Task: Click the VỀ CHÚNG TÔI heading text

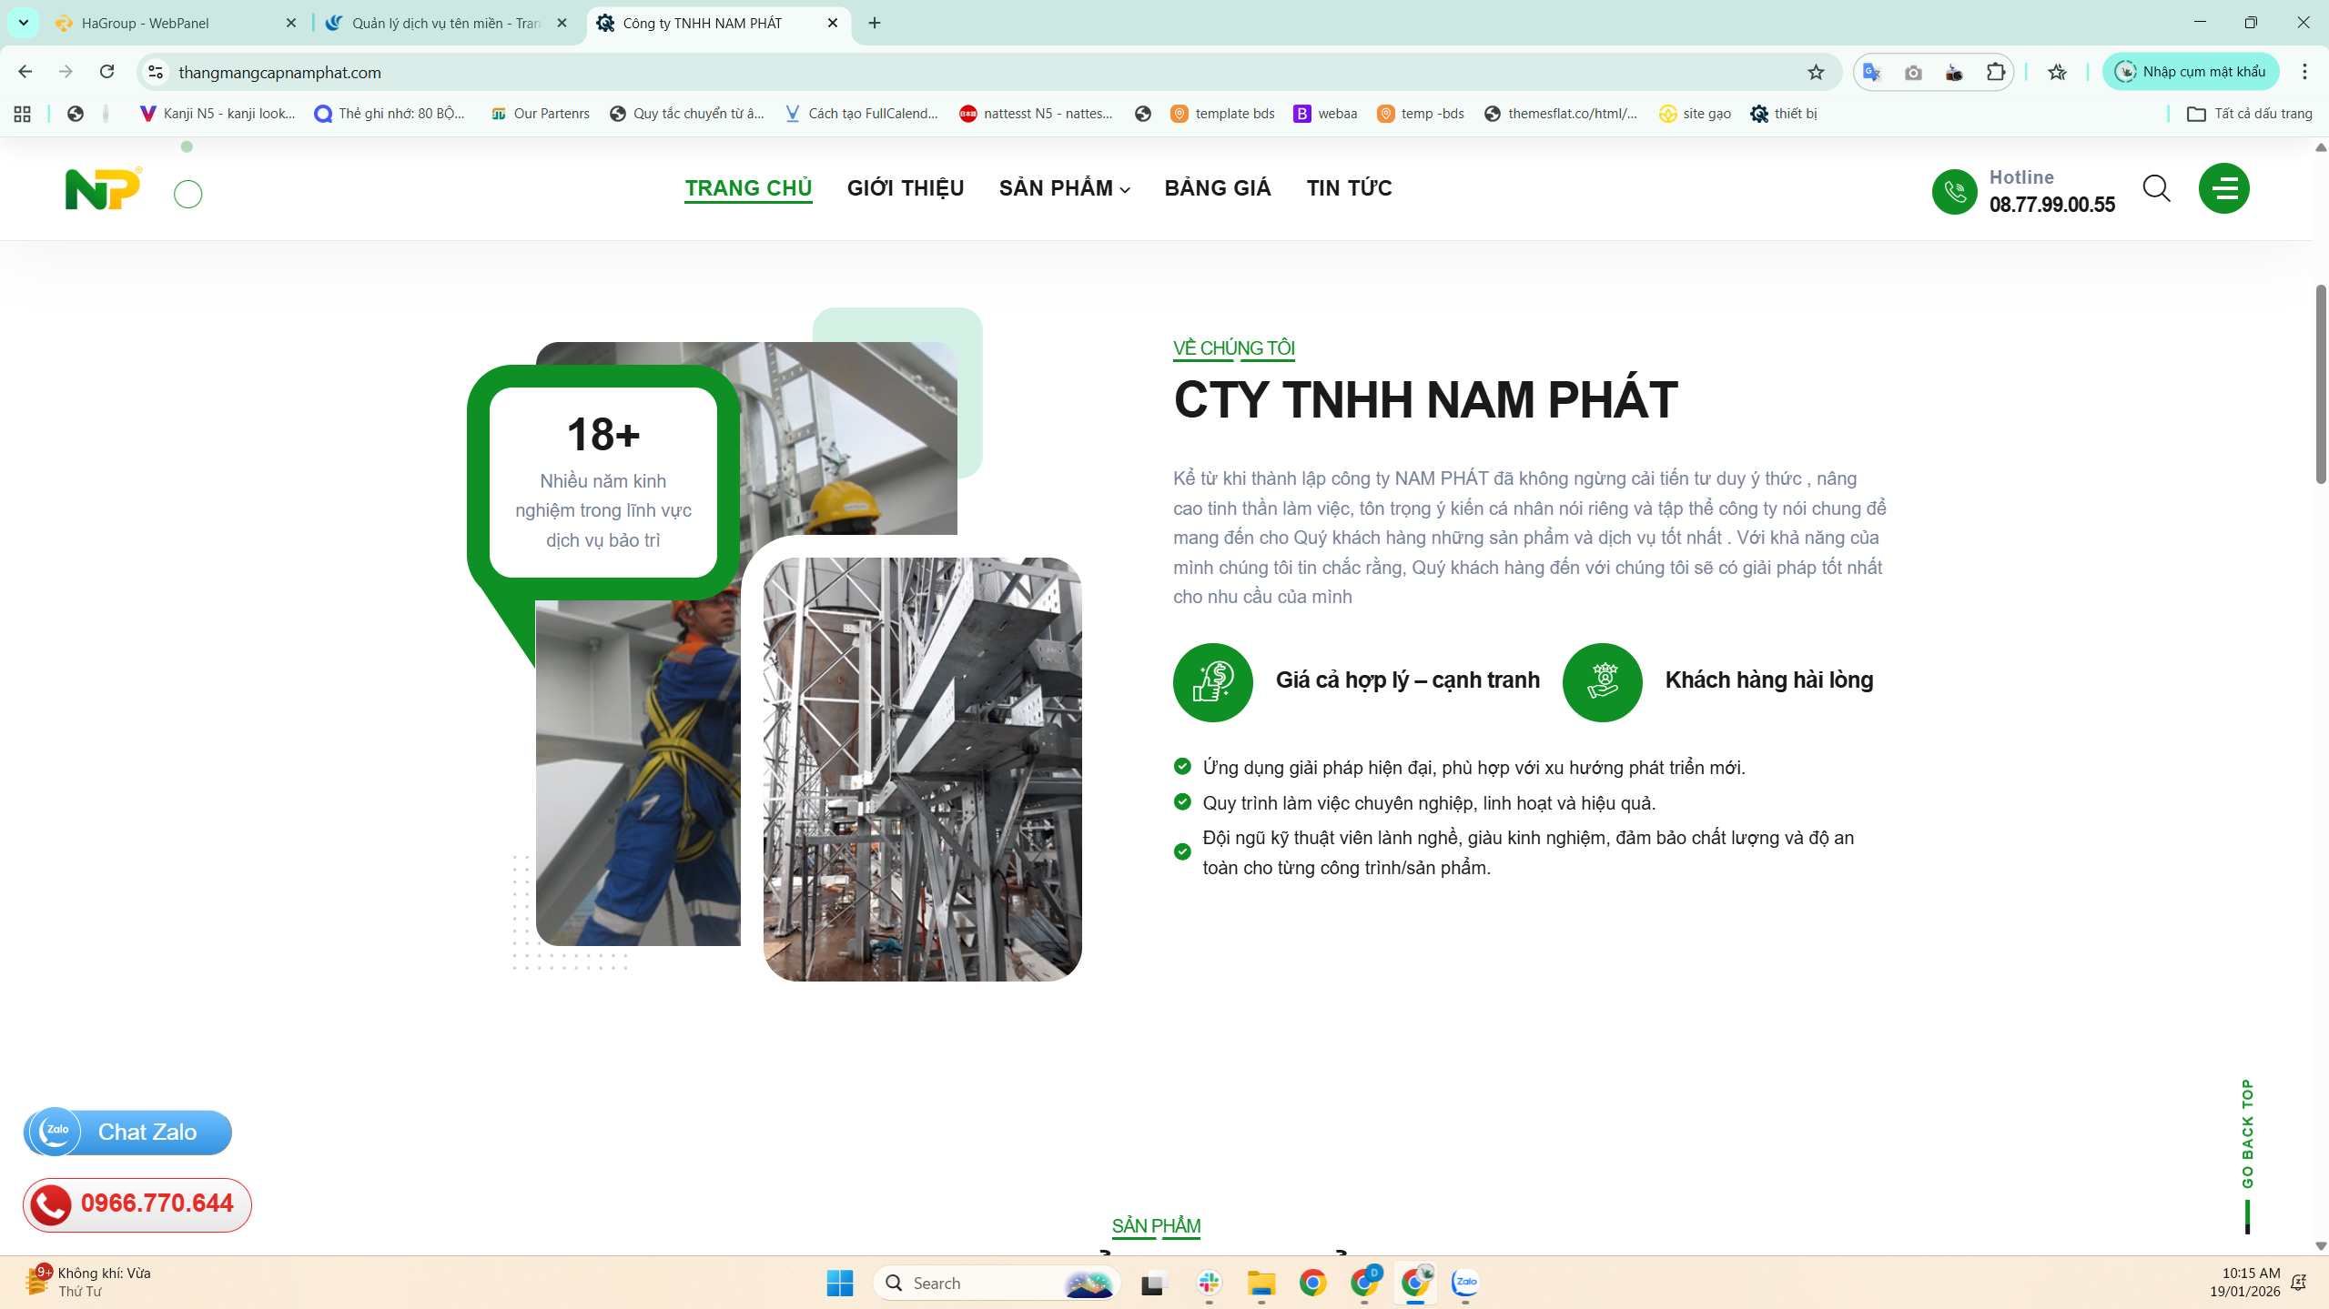Action: tap(1233, 348)
